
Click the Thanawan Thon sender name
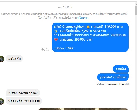[115, 84]
